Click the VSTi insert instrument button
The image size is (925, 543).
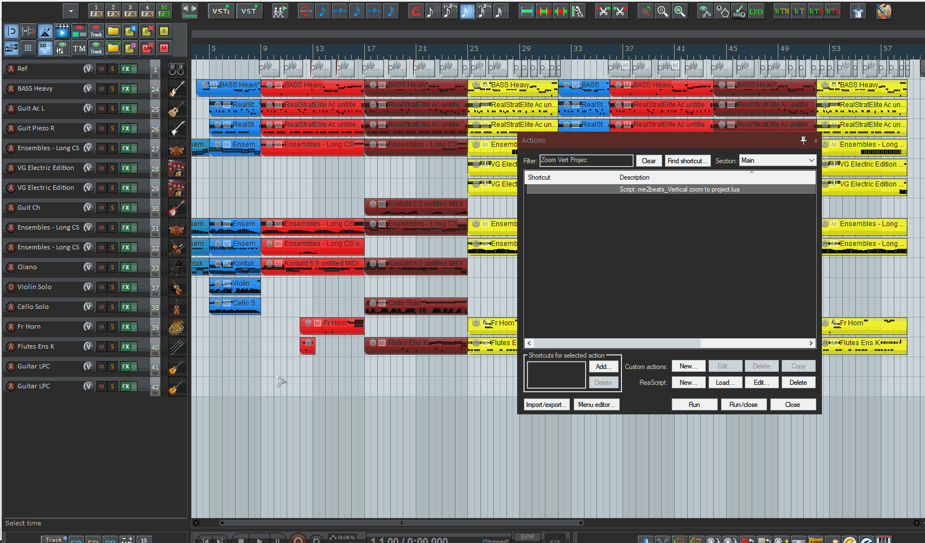[x=220, y=11]
